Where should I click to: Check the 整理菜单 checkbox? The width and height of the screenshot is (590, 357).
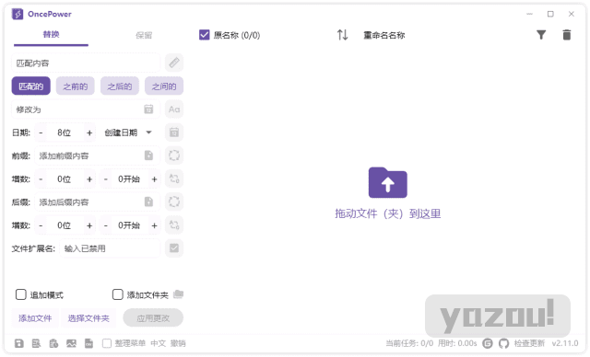pos(107,343)
